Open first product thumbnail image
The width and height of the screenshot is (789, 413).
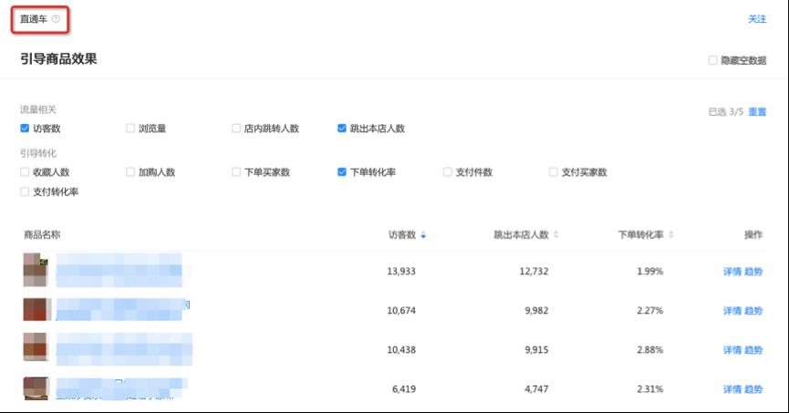(x=36, y=270)
